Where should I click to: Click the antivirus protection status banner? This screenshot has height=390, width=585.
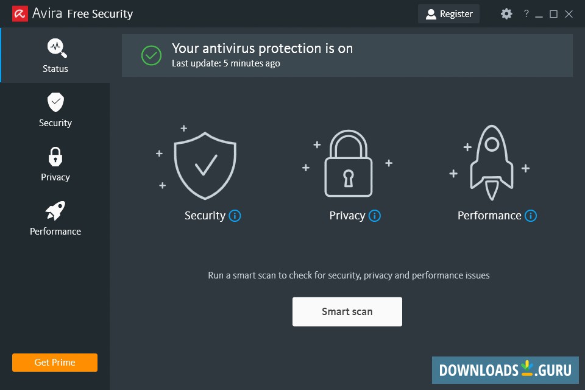[347, 55]
